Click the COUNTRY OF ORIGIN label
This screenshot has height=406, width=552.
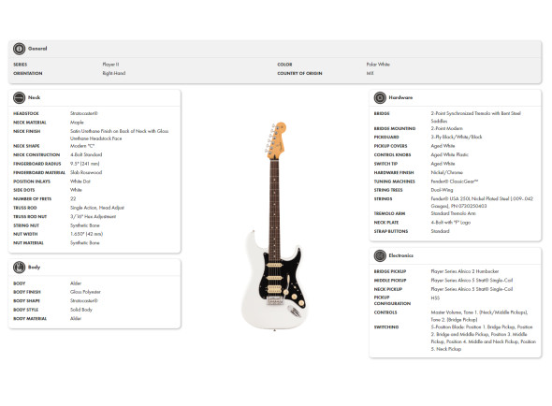coord(299,73)
